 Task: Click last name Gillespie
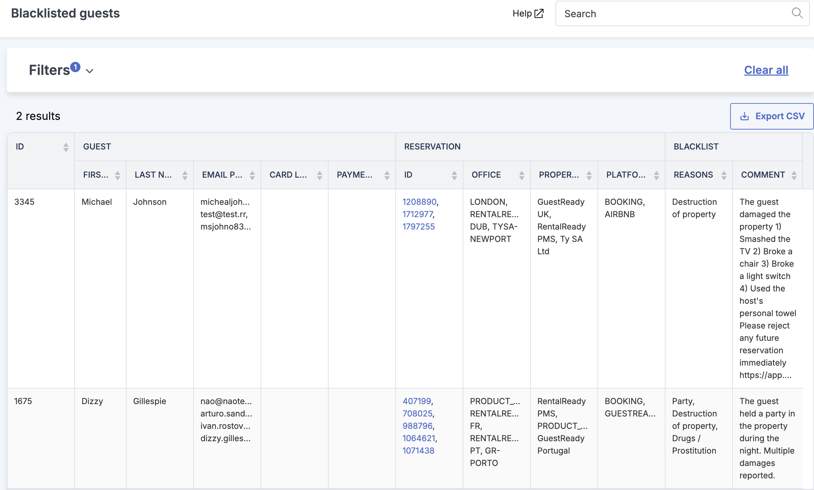150,401
